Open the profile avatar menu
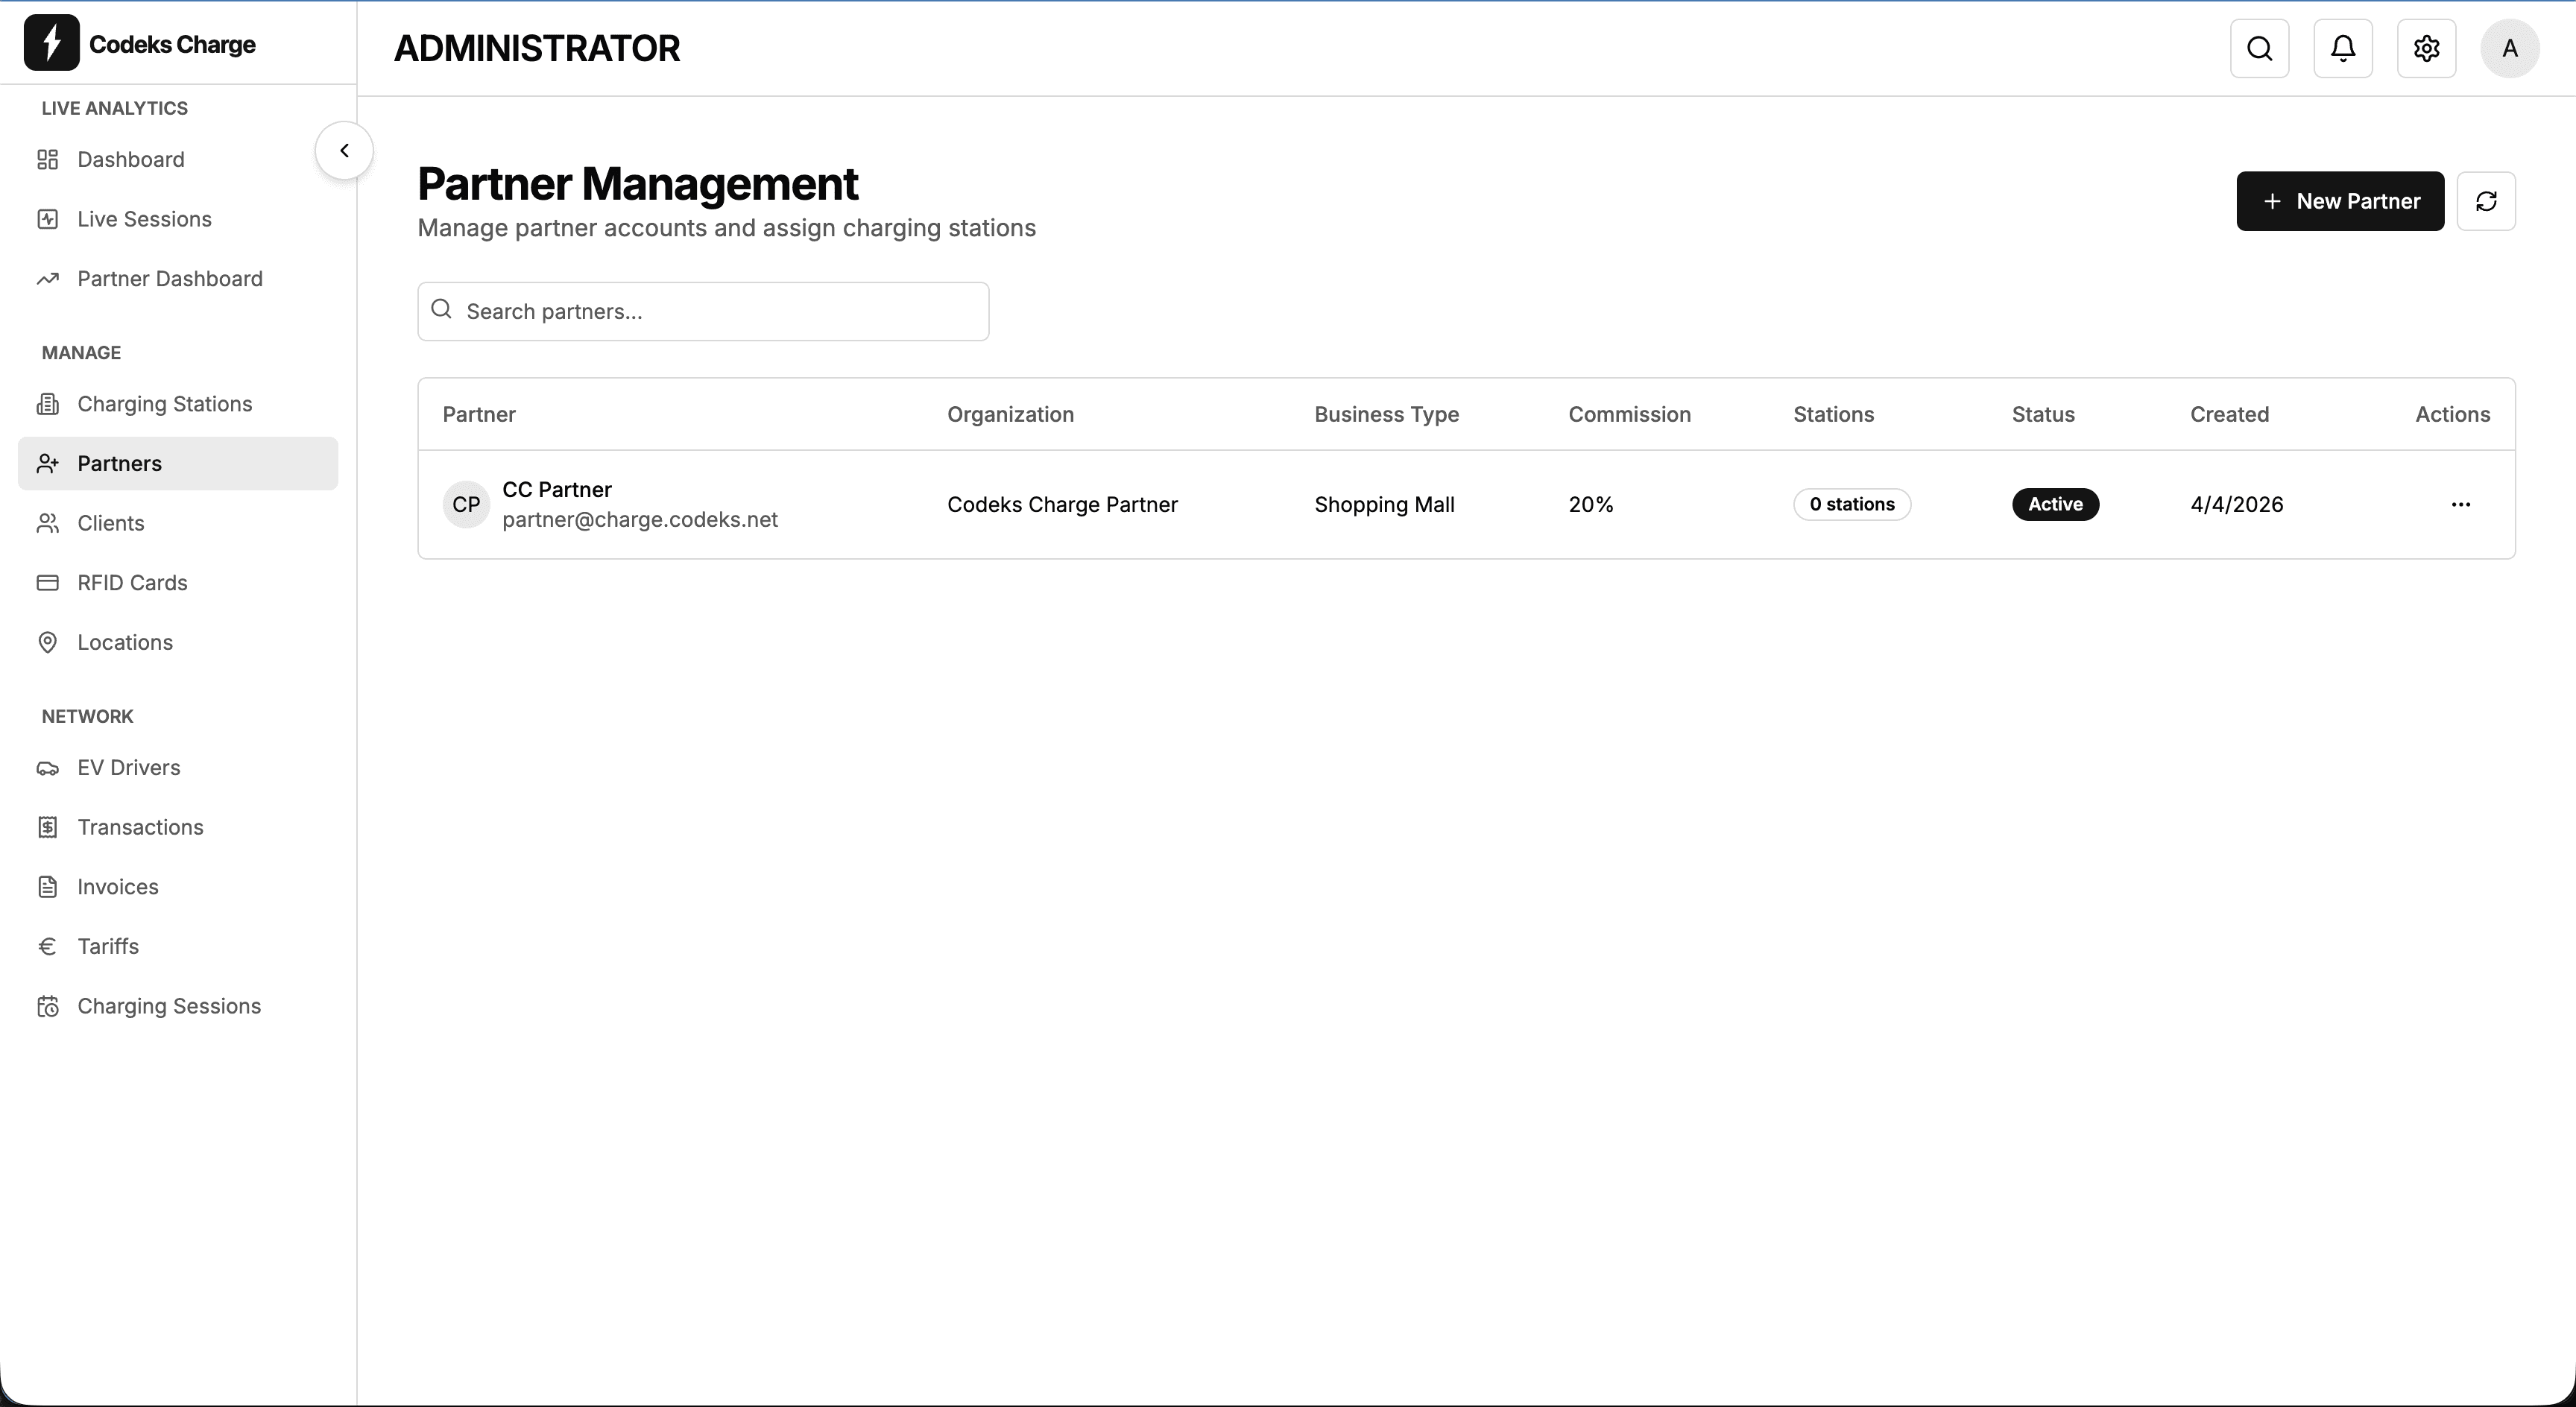 click(x=2510, y=48)
